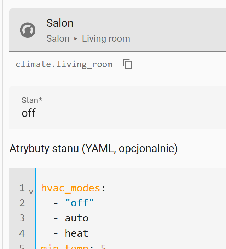Click into the Stan state field
The height and width of the screenshot is (249, 226).
(117, 107)
